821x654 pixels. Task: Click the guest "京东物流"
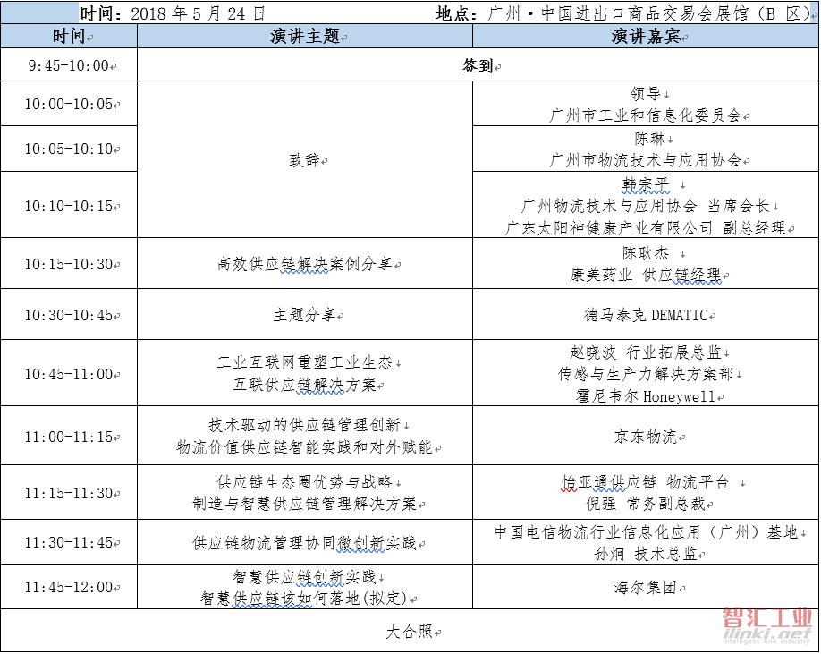point(646,437)
